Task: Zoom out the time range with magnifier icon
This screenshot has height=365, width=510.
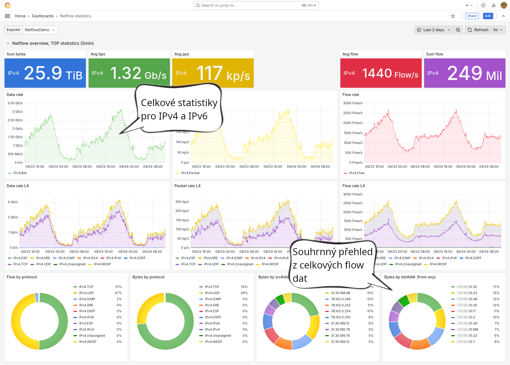Action: coord(458,30)
